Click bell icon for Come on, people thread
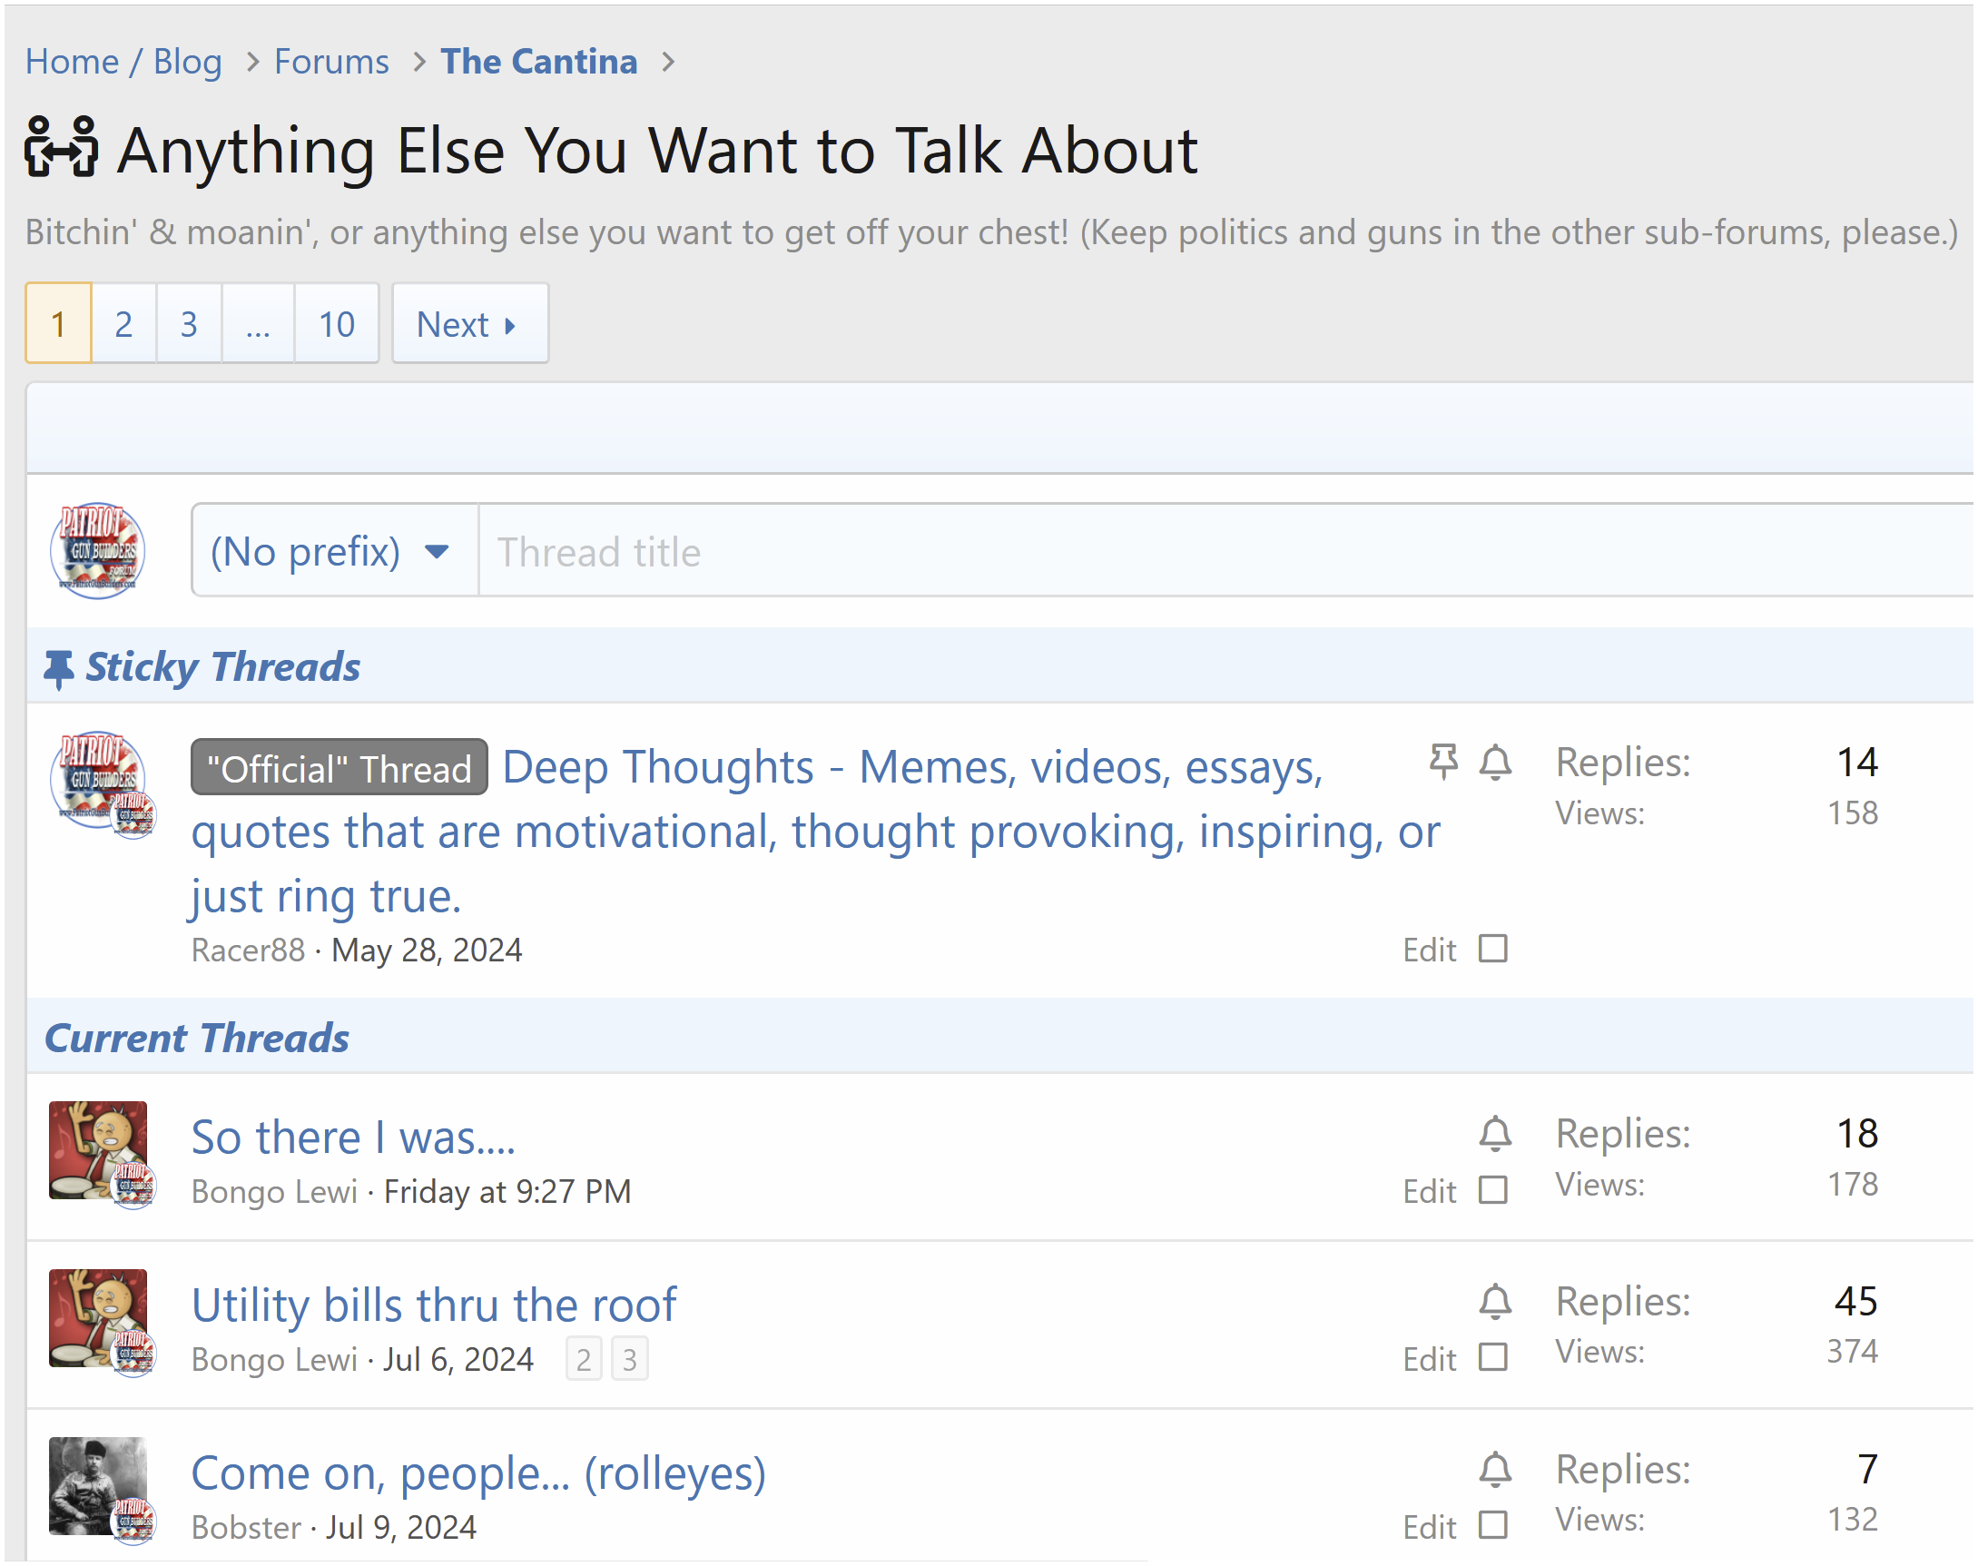1978x1566 pixels. [1495, 1470]
